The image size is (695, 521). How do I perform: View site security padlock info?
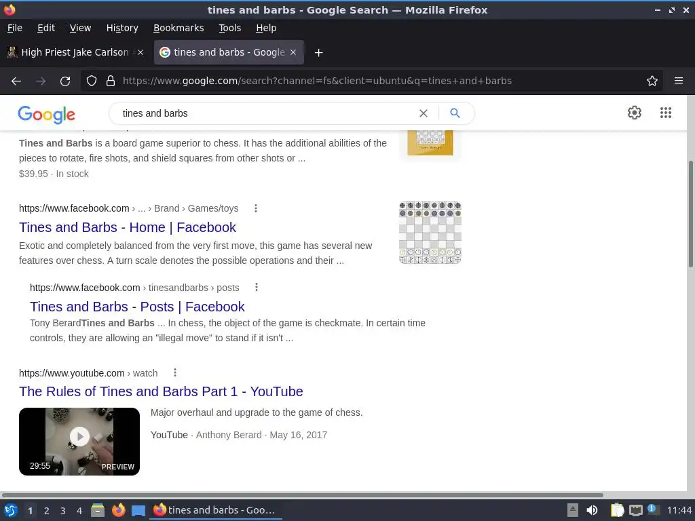pyautogui.click(x=111, y=81)
